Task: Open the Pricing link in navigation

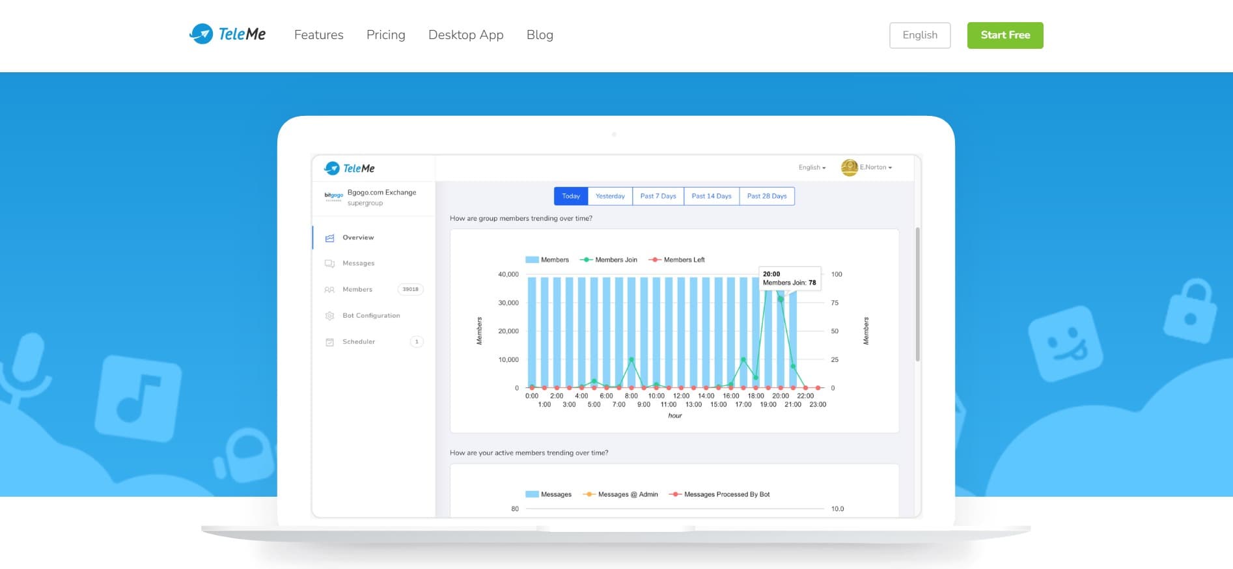Action: [x=385, y=35]
